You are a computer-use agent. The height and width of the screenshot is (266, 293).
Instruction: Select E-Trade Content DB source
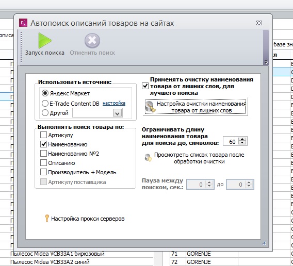(x=45, y=103)
